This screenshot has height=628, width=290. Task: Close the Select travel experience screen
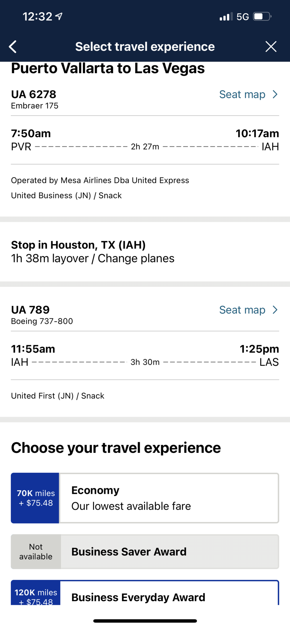tap(271, 47)
